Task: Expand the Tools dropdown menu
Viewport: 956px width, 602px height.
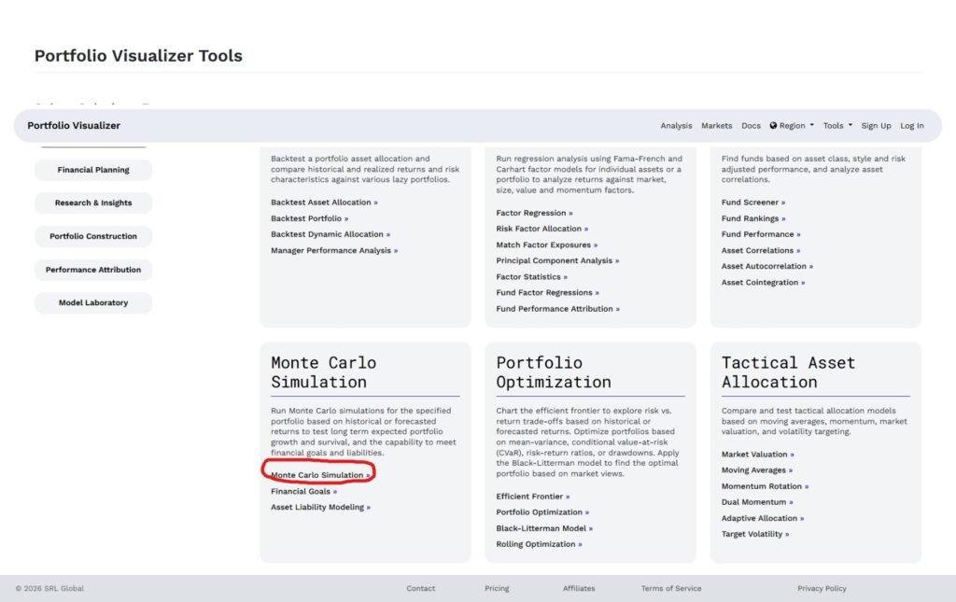Action: [837, 125]
